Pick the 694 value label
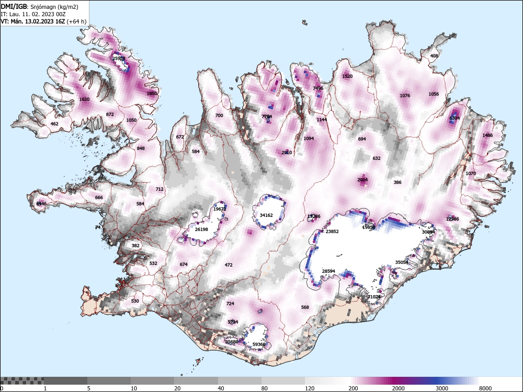Viewport: 523px width, 392px height. coord(362,139)
